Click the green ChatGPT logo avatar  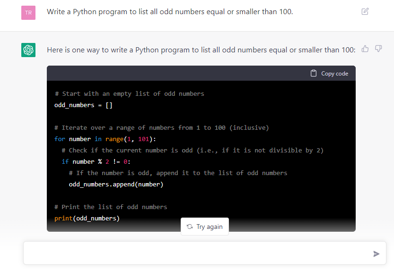point(28,50)
